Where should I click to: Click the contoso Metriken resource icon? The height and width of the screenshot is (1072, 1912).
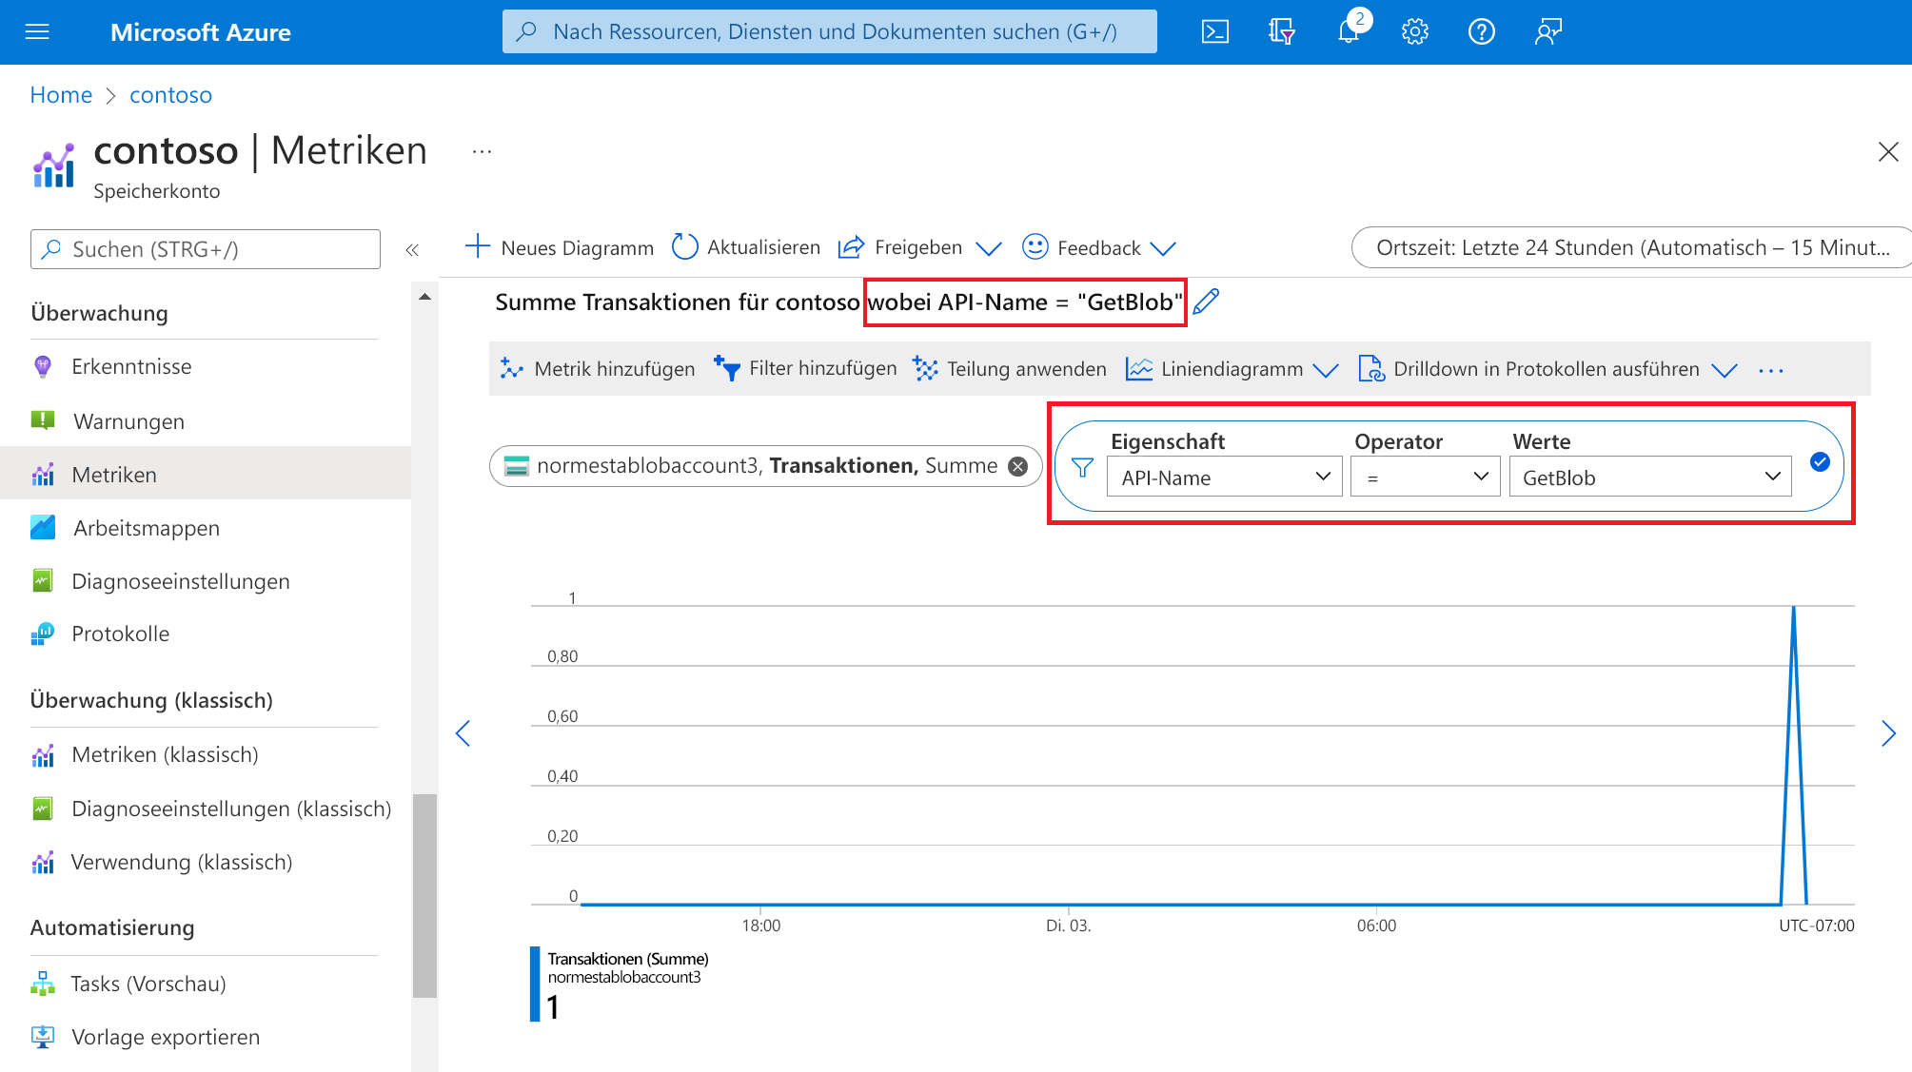click(x=54, y=166)
